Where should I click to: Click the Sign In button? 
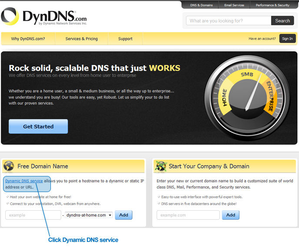(287, 39)
